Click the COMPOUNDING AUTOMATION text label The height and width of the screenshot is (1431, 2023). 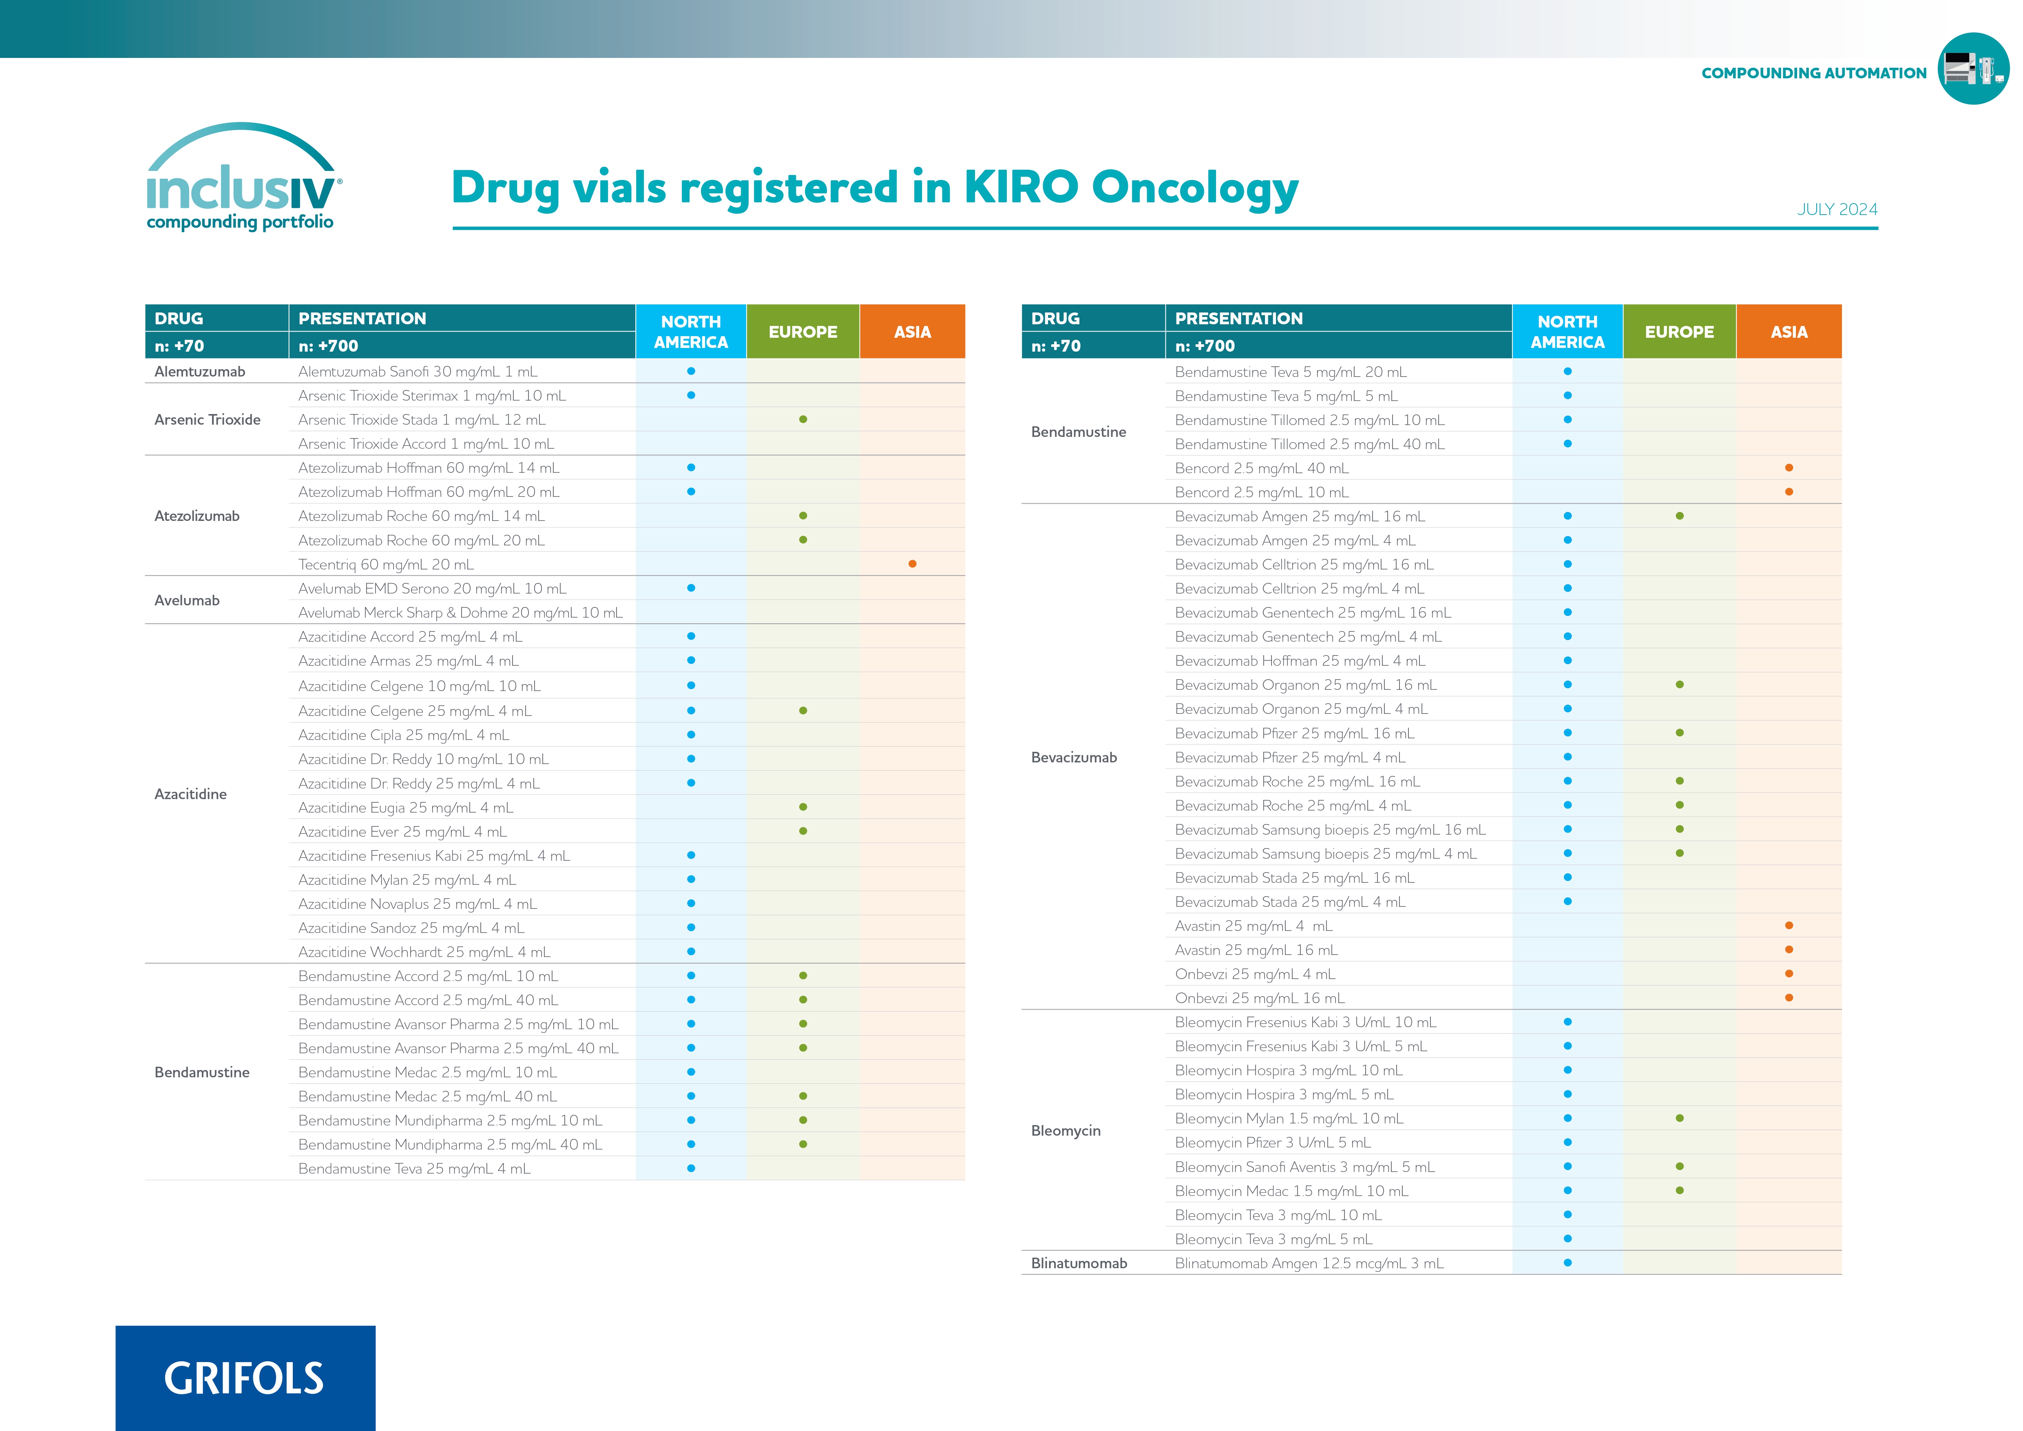1813,73
